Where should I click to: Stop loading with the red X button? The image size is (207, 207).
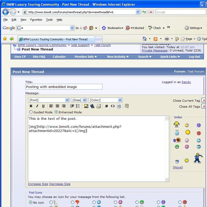click(x=151, y=12)
